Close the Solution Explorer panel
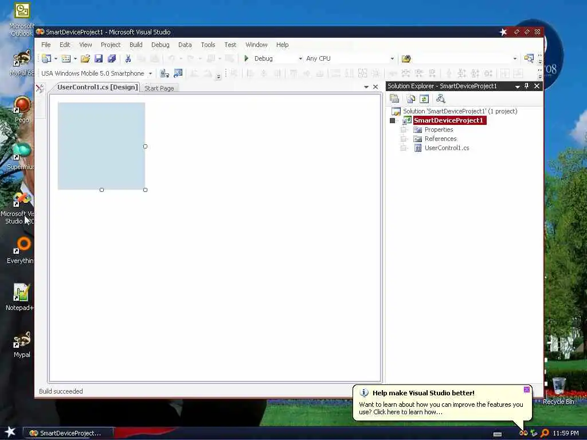The width and height of the screenshot is (587, 440). 537,86
